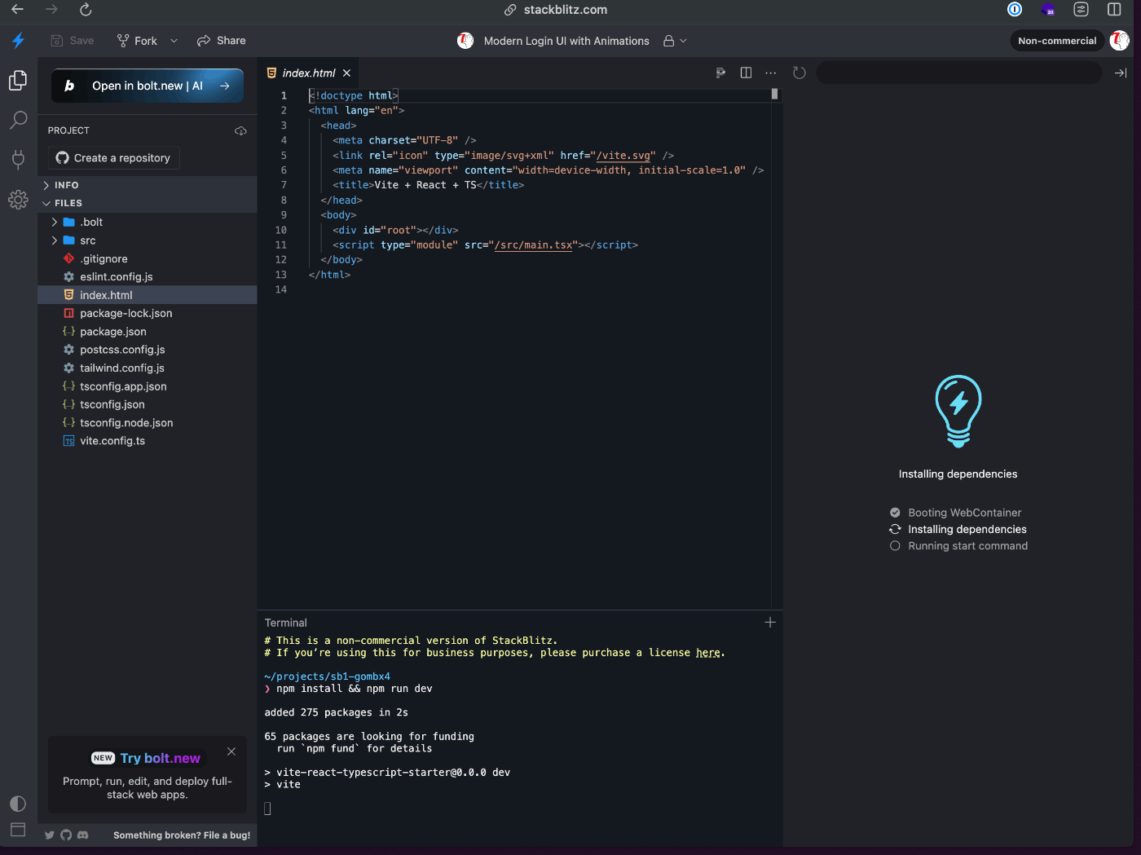This screenshot has width=1141, height=855.
Task: Open package-lock.json file
Action: tap(147, 313)
